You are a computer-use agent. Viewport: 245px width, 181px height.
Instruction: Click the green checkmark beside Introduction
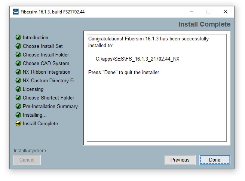coord(18,37)
